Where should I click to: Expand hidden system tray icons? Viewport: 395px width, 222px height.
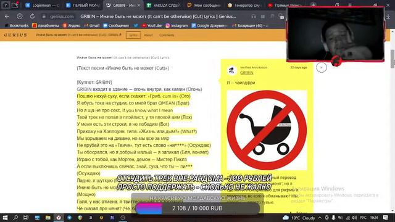[x=320, y=218]
